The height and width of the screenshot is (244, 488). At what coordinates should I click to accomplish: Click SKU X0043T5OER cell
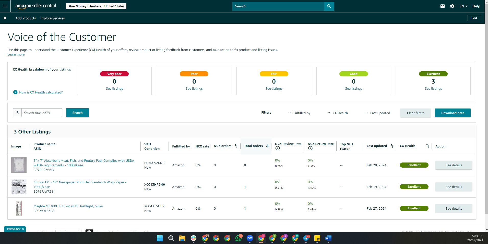(x=154, y=206)
